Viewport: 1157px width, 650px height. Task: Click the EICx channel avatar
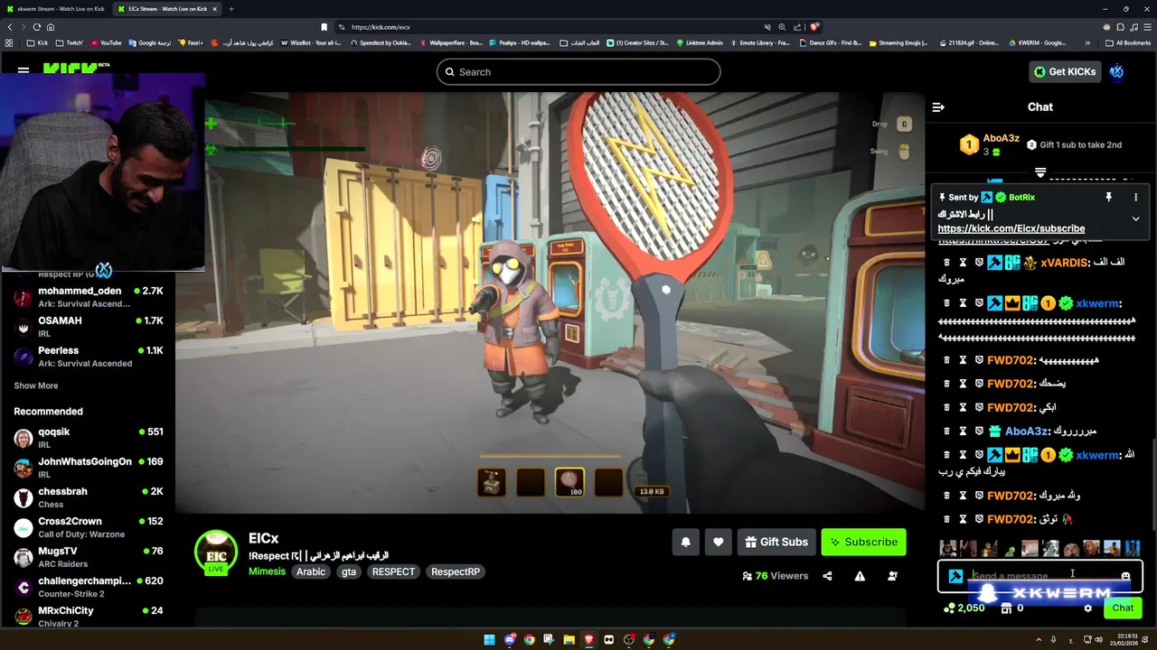click(216, 552)
